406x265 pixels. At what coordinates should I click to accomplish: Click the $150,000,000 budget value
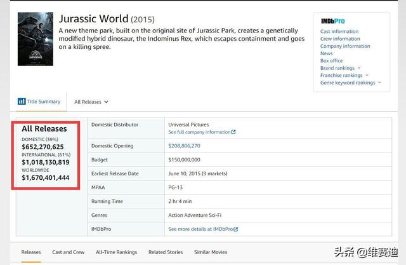tap(184, 160)
